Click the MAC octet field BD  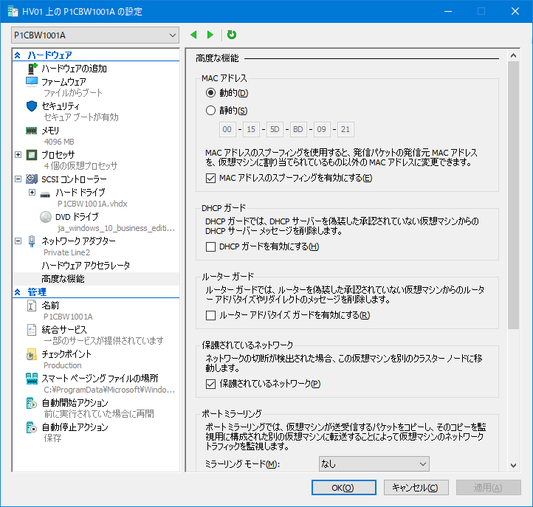click(x=298, y=129)
